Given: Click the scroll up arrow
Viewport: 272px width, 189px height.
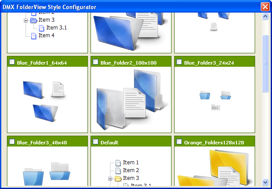Looking at the screenshot, I should click(265, 16).
